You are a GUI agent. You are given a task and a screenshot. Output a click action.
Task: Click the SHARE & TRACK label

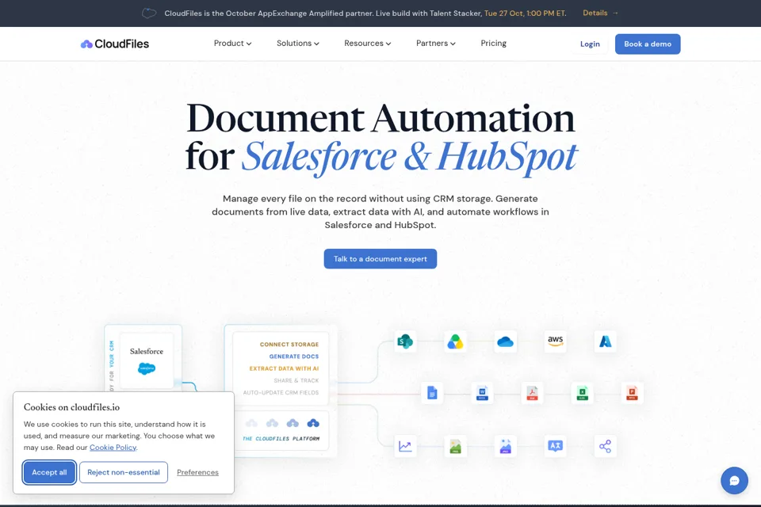click(x=296, y=381)
